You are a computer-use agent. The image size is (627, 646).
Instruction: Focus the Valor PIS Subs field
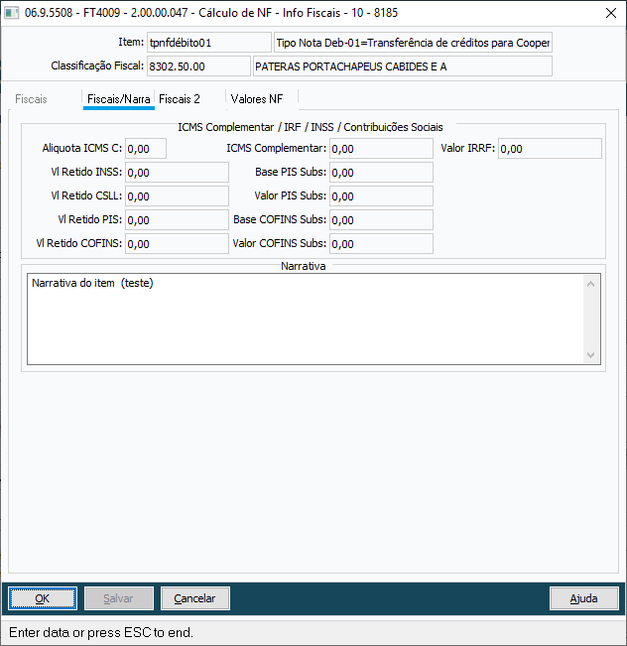[381, 196]
